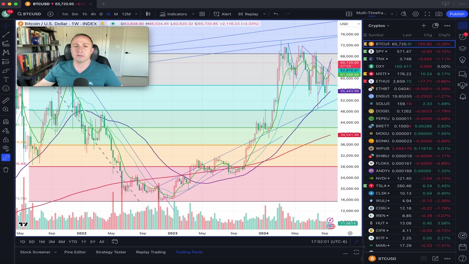The height and width of the screenshot is (264, 469).
Task: Toggle the watchlist panel icon in right sidebar
Action: coord(462,26)
